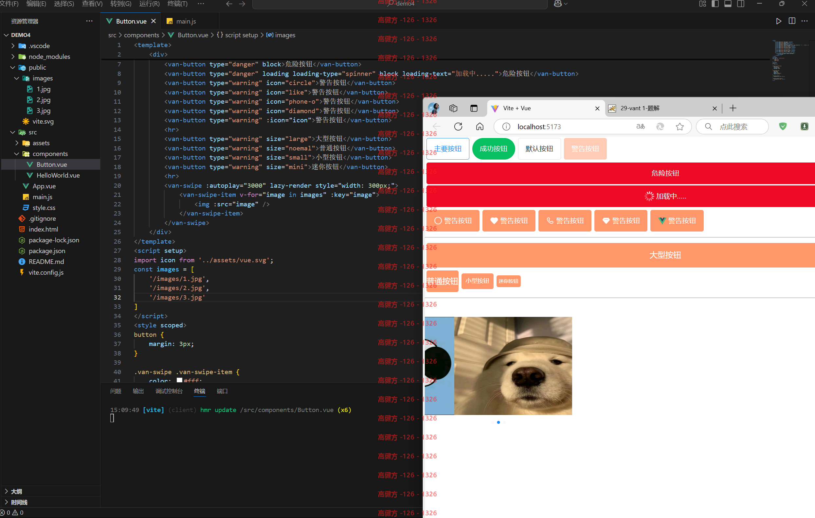The image size is (815, 518).
Task: Open the 运行(R) menu
Action: (149, 4)
